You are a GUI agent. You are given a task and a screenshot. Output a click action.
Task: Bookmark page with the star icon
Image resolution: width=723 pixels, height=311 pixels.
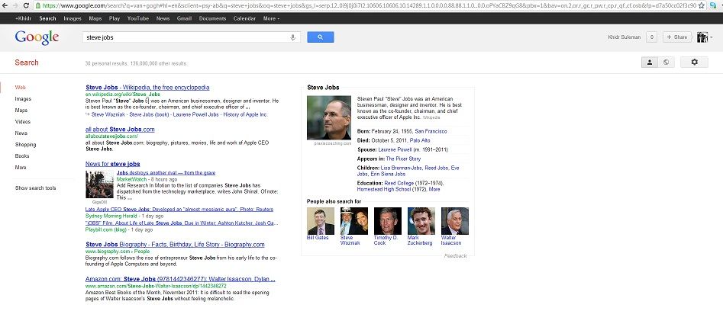[702, 5]
